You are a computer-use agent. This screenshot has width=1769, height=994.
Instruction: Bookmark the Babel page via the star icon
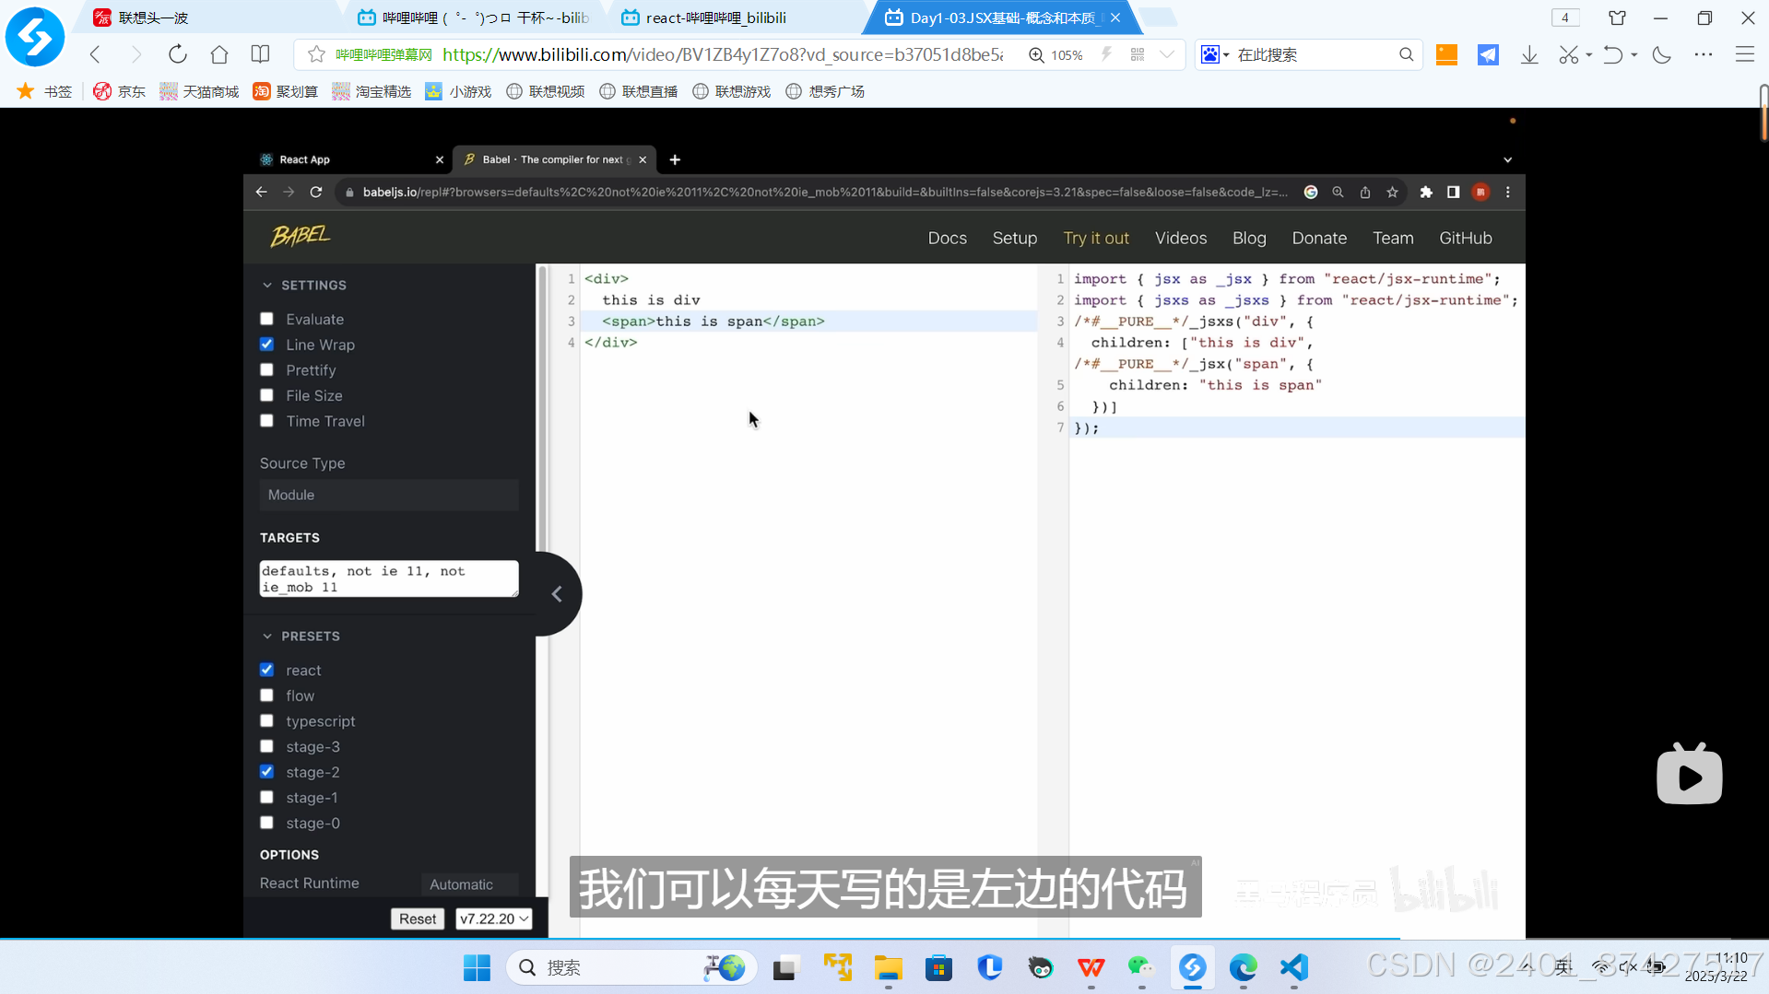pyautogui.click(x=1392, y=193)
